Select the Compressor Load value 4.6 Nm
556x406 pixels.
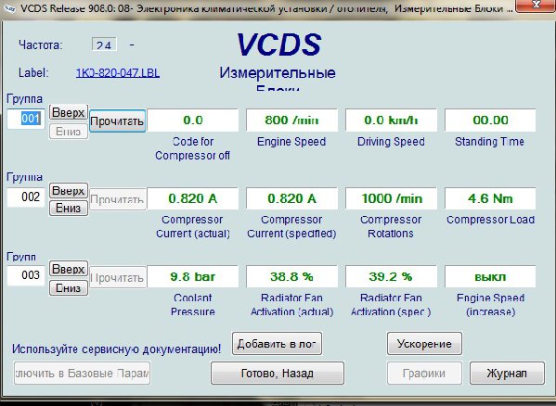[490, 198]
